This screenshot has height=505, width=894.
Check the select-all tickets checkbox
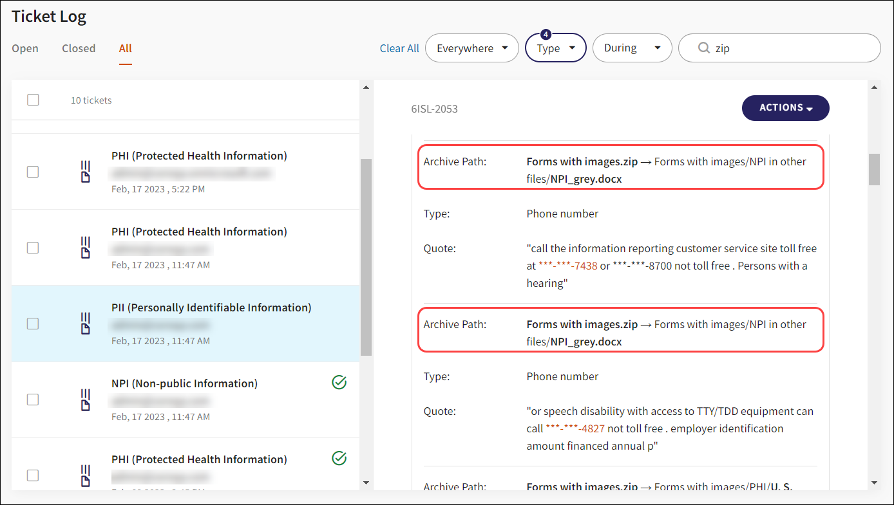point(33,100)
